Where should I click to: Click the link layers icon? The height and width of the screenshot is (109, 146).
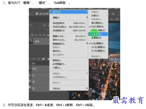coord(34,59)
